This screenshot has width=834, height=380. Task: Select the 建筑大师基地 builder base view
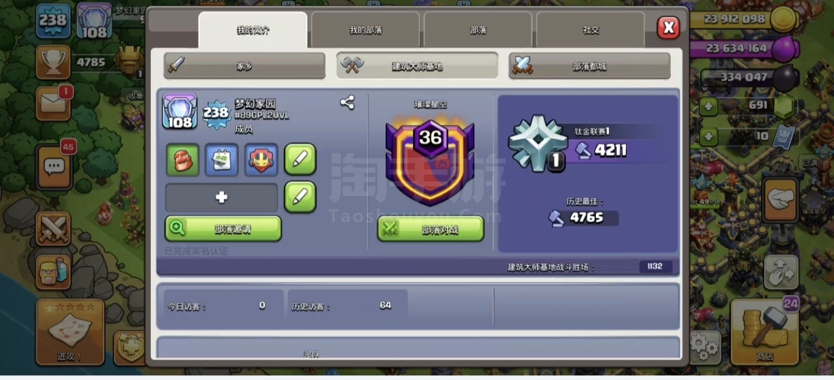pos(417,66)
